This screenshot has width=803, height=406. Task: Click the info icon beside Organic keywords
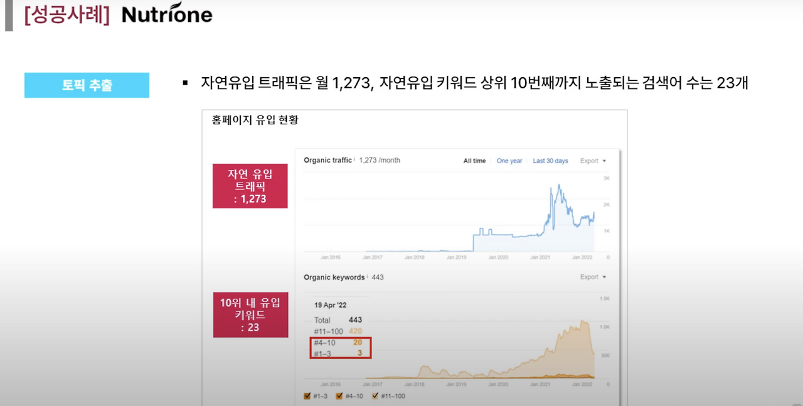point(368,276)
